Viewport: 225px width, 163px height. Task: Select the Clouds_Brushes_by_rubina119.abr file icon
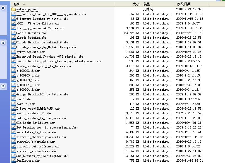(x=14, y=42)
